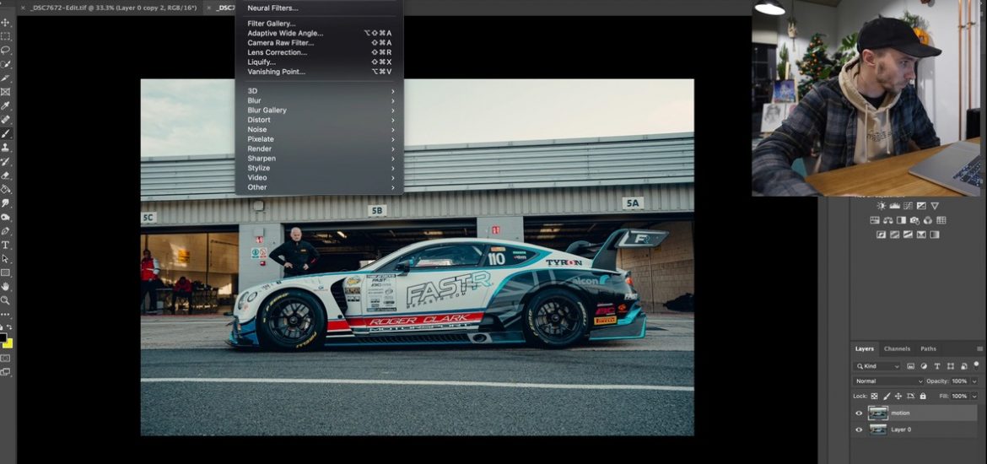Select the Path Selection tool
The image size is (987, 464).
[5, 259]
